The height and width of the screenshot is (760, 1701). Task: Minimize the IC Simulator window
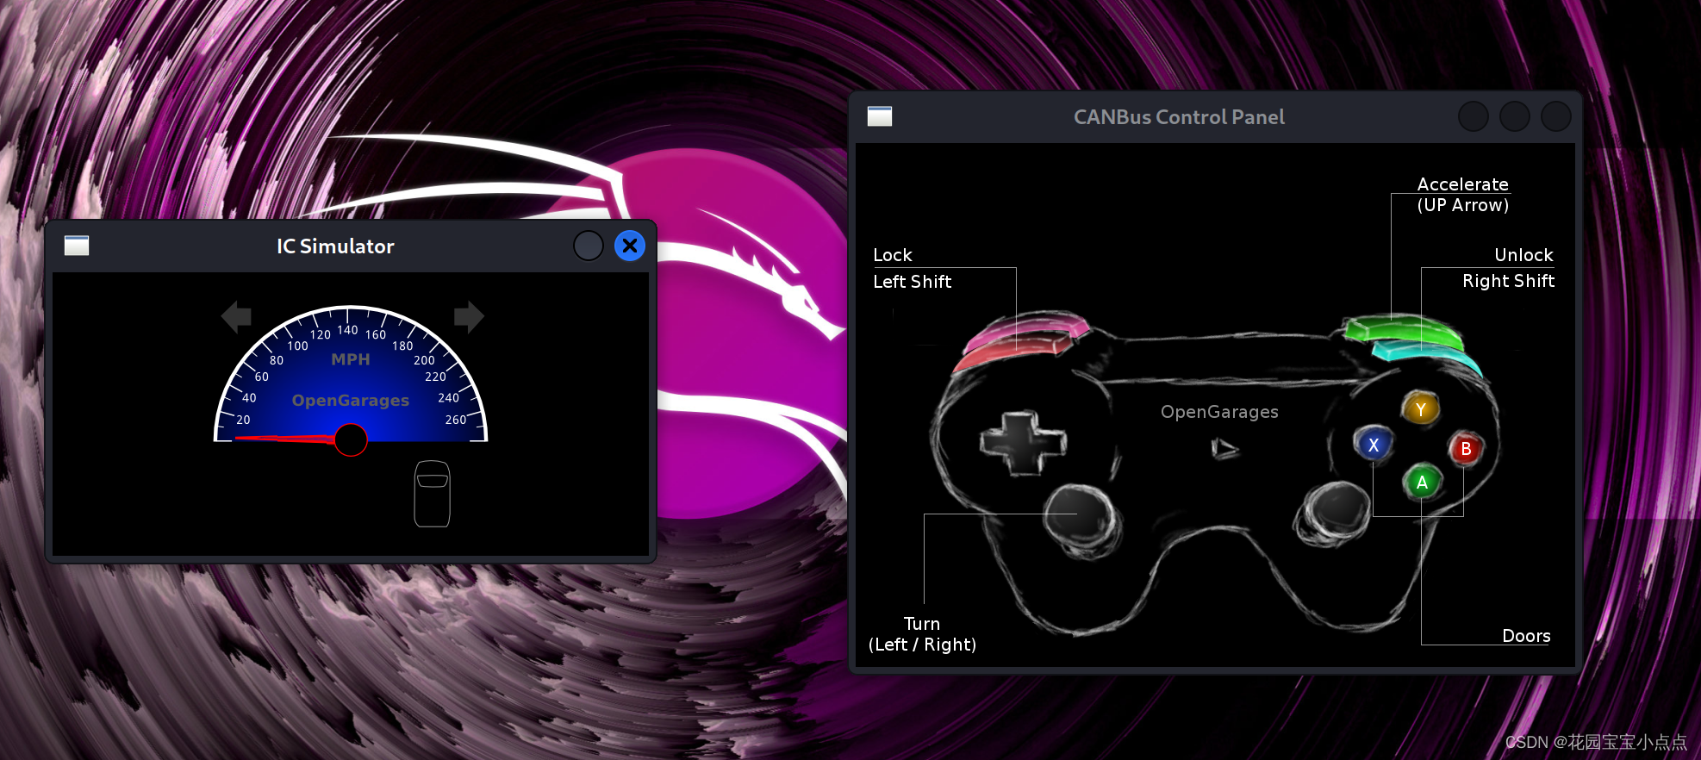(589, 246)
